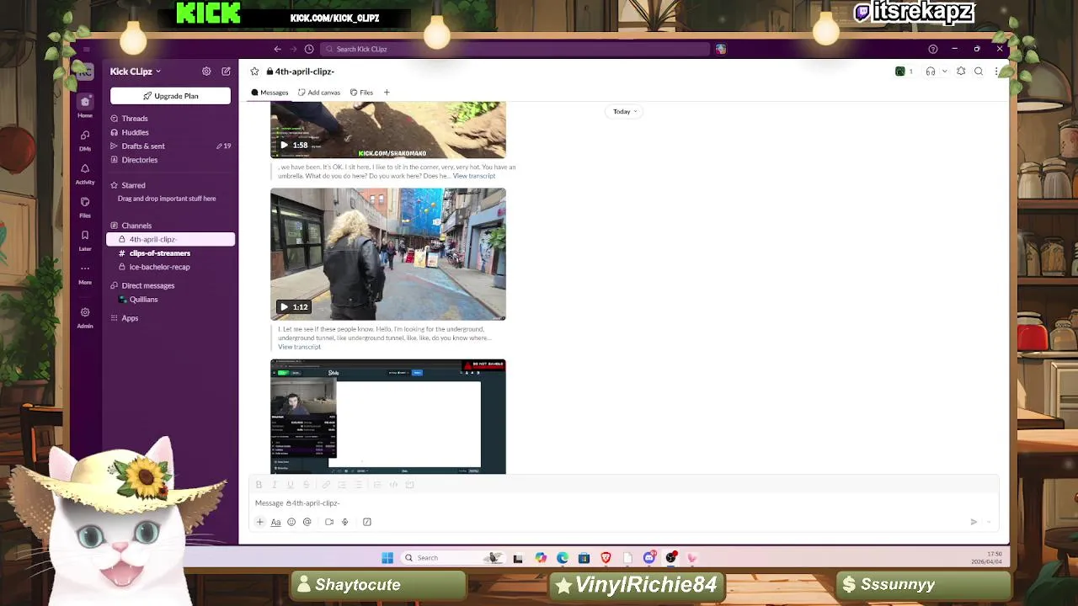1078x606 pixels.
Task: Expand the Kick CLipz workspace menu
Action: click(136, 72)
